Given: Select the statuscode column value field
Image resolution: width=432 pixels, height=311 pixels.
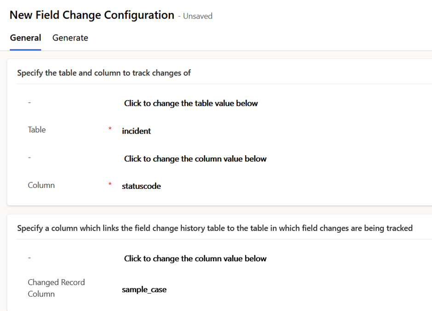Looking at the screenshot, I should [x=141, y=186].
